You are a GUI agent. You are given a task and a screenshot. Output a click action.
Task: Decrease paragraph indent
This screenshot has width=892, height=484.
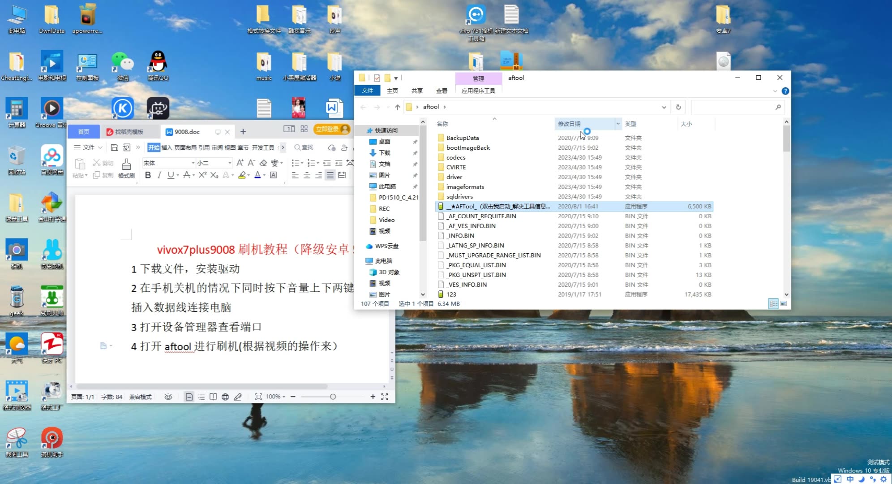(327, 163)
